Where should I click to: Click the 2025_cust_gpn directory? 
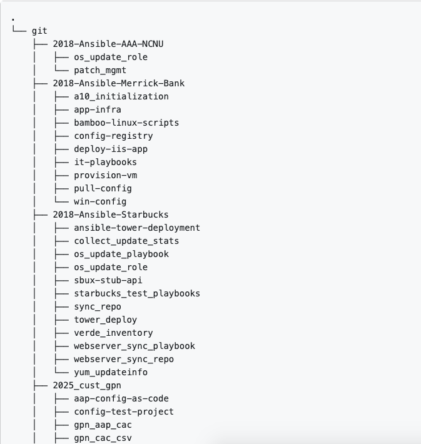click(86, 385)
